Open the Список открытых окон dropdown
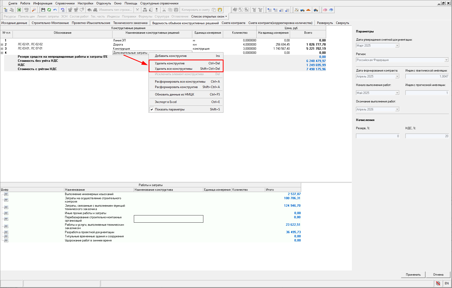This screenshot has width=452, height=288. [209, 16]
